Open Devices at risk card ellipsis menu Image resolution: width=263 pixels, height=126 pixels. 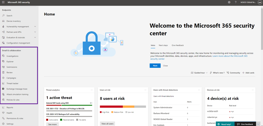click(253, 90)
